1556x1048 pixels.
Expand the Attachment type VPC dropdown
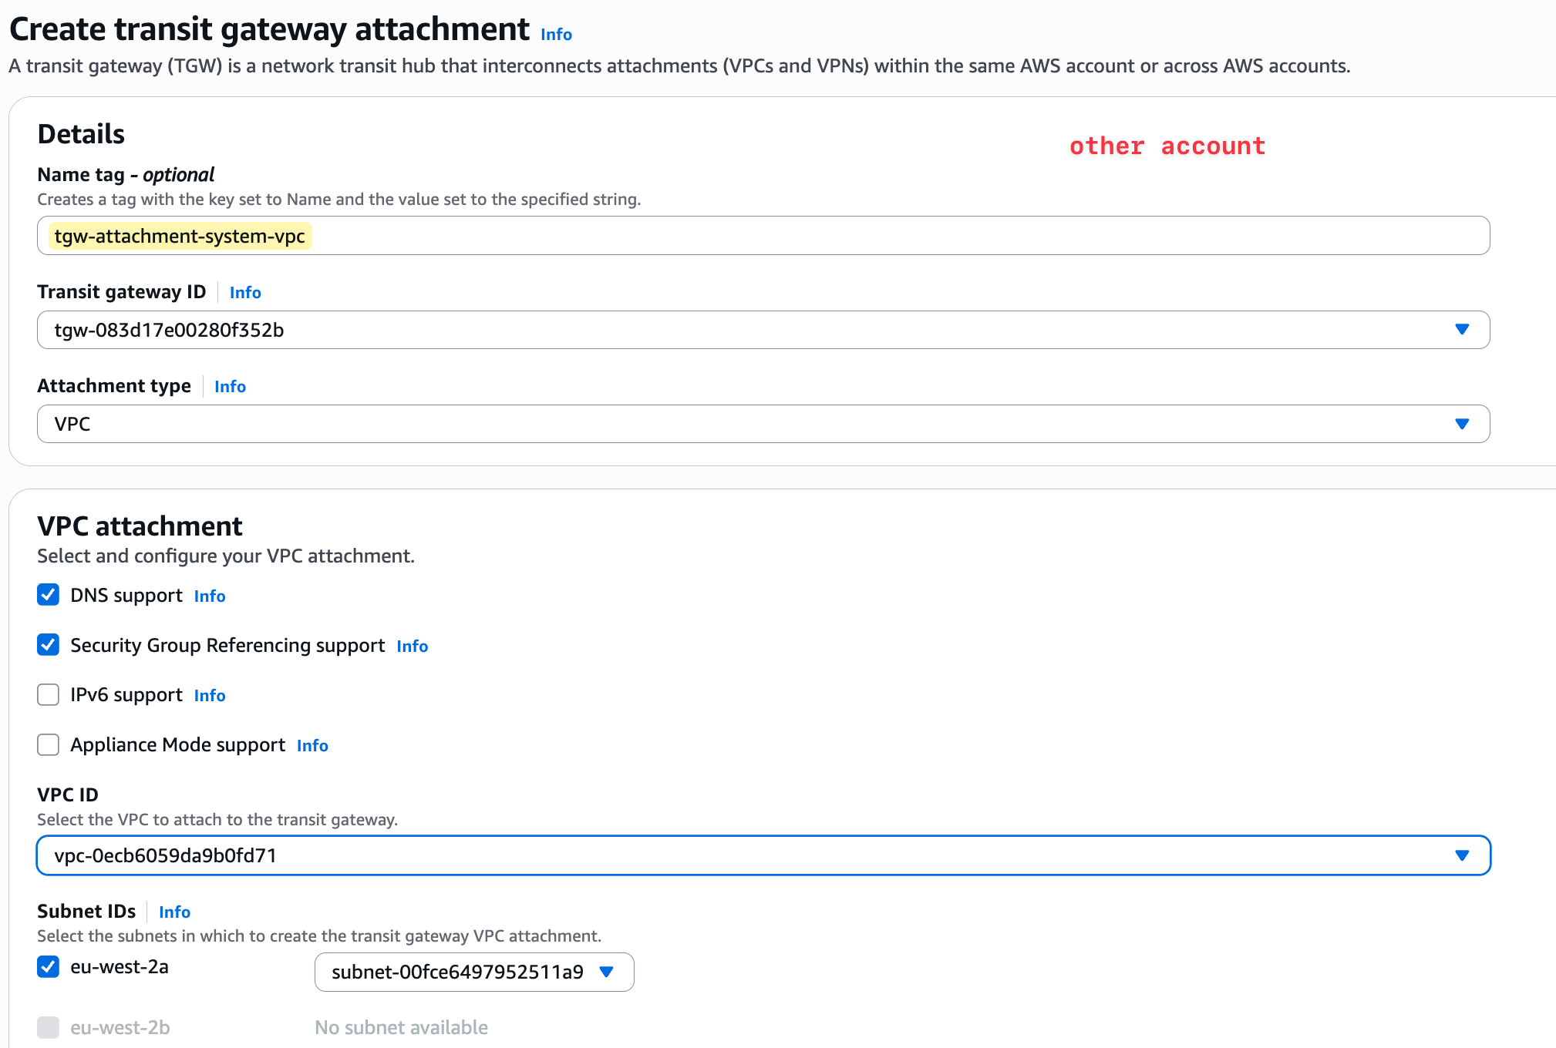[763, 424]
